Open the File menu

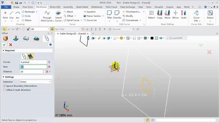point(6,7)
